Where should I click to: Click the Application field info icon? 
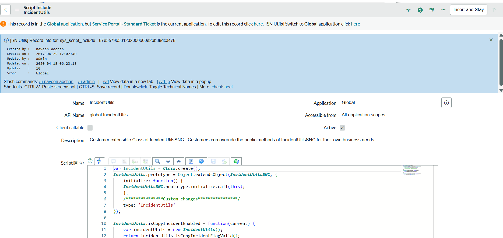pyautogui.click(x=446, y=103)
